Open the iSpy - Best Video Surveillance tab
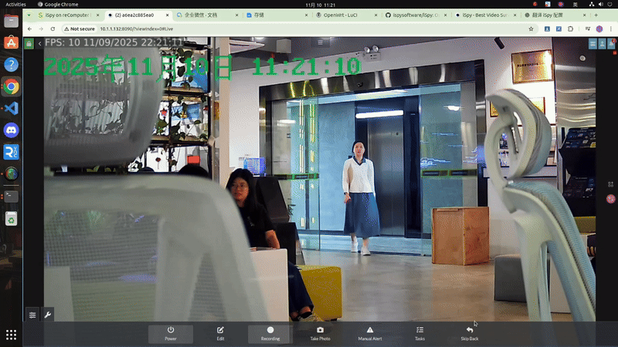Image resolution: width=618 pixels, height=347 pixels. (484, 15)
